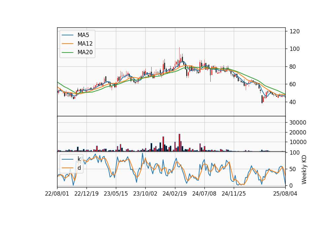Click the 23/10/02 date tick label
This screenshot has height=228, width=317.
point(145,194)
